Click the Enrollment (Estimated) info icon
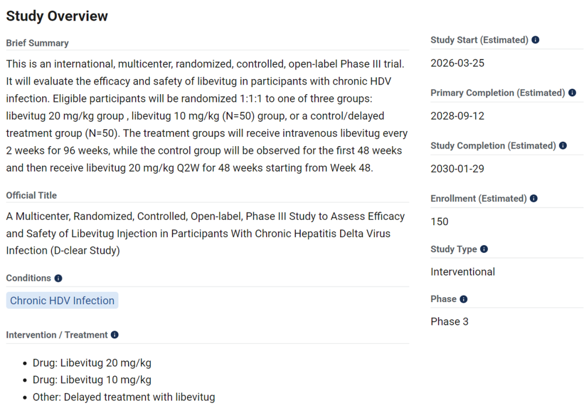This screenshot has height=406, width=584. (x=534, y=199)
